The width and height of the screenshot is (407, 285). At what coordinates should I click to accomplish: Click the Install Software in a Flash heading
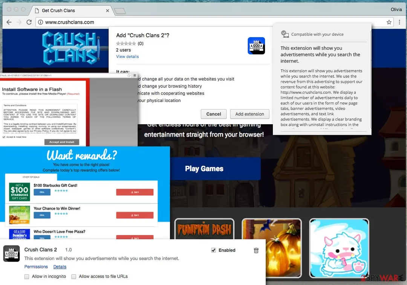point(32,90)
